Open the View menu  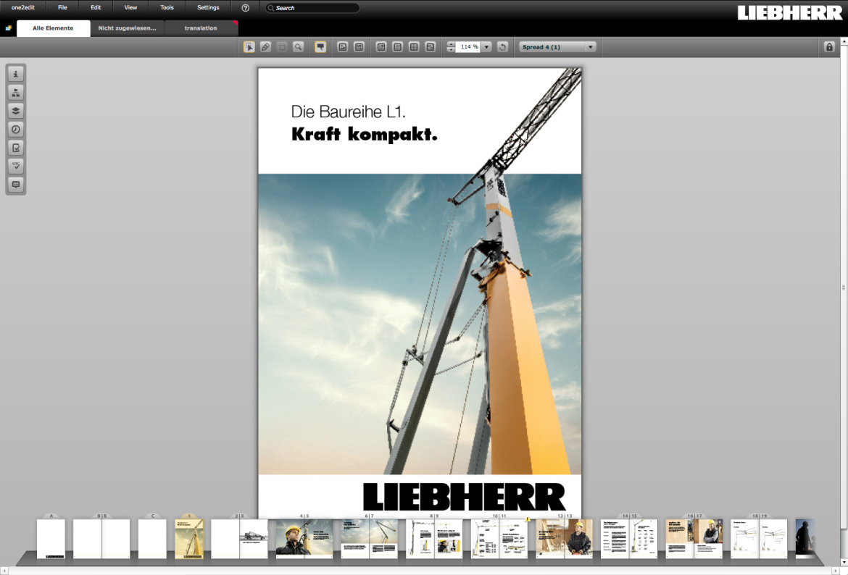coord(131,7)
